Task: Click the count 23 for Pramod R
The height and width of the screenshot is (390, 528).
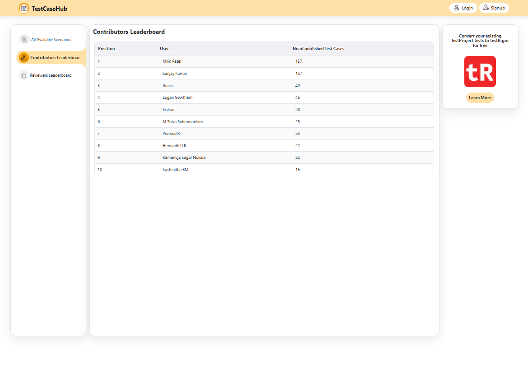Action: [x=298, y=133]
